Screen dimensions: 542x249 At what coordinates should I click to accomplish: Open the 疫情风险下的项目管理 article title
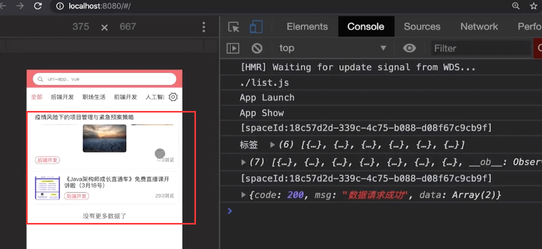pos(84,117)
